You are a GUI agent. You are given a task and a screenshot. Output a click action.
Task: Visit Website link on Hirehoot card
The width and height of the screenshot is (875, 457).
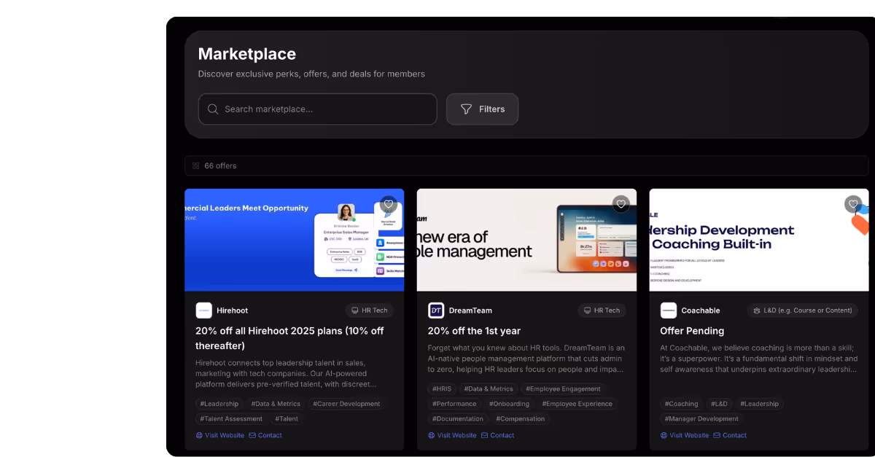(219, 435)
